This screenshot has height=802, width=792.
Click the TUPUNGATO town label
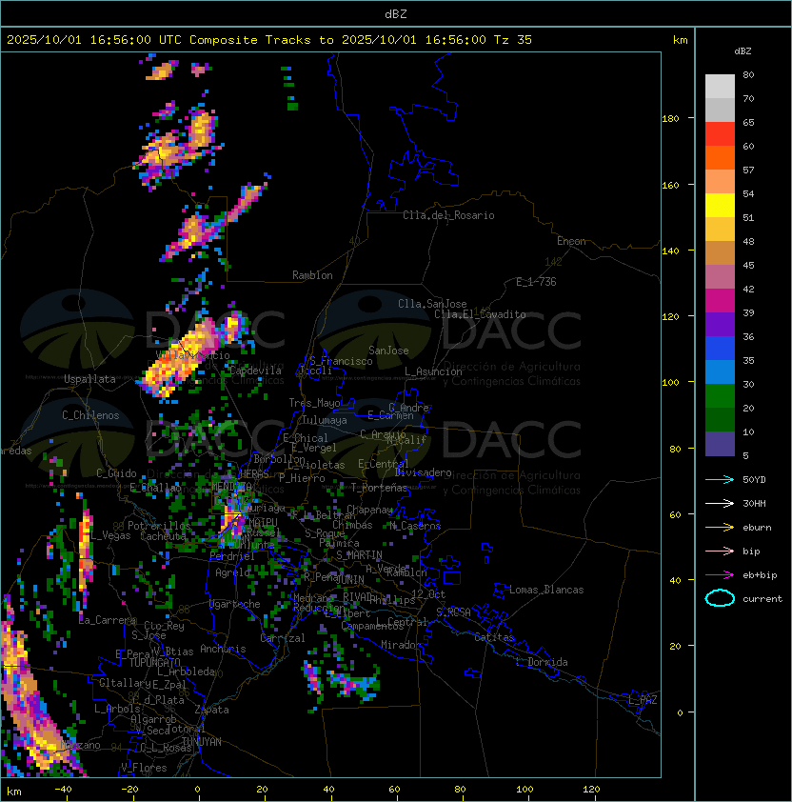tap(154, 662)
